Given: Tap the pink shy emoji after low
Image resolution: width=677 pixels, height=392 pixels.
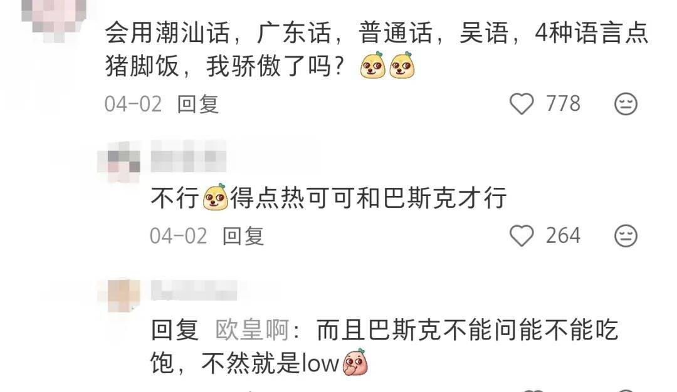Looking at the screenshot, I should tap(354, 362).
